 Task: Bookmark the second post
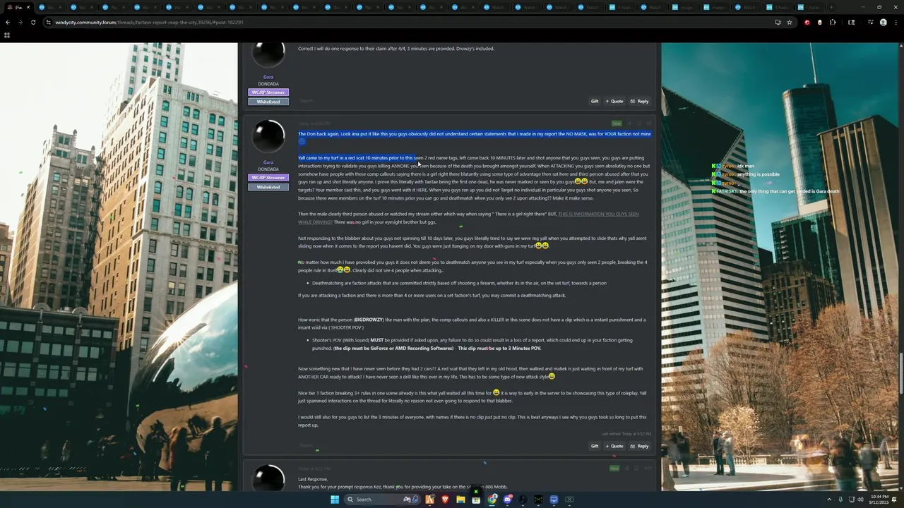638,123
